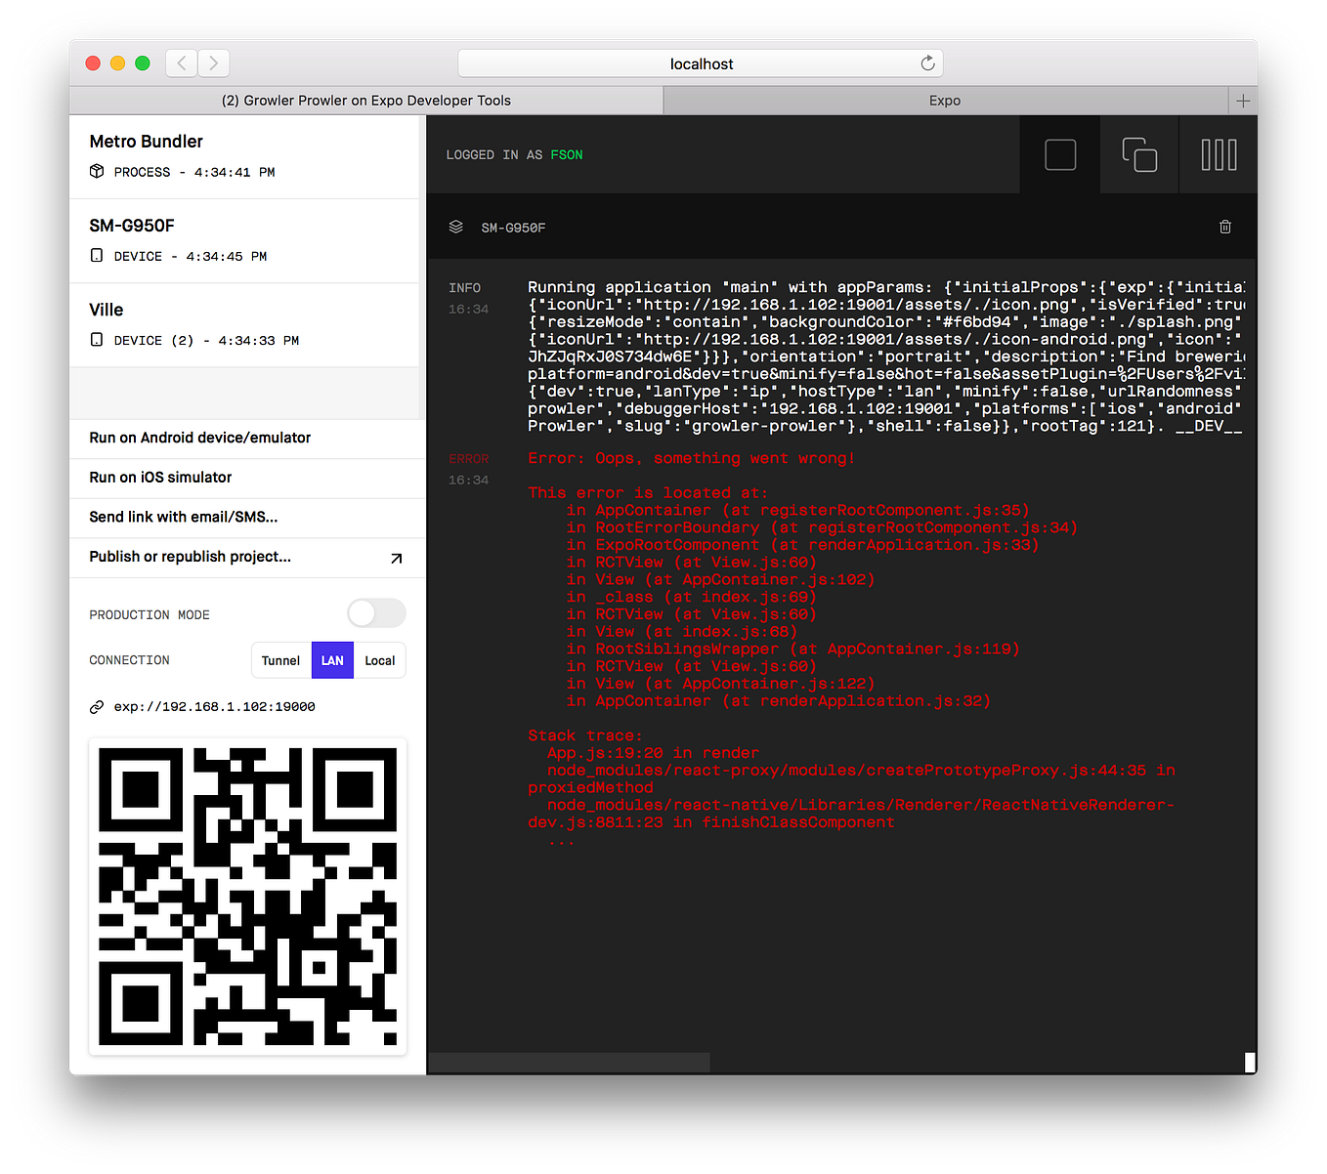Clear the device logs with the trash icon

click(x=1225, y=227)
